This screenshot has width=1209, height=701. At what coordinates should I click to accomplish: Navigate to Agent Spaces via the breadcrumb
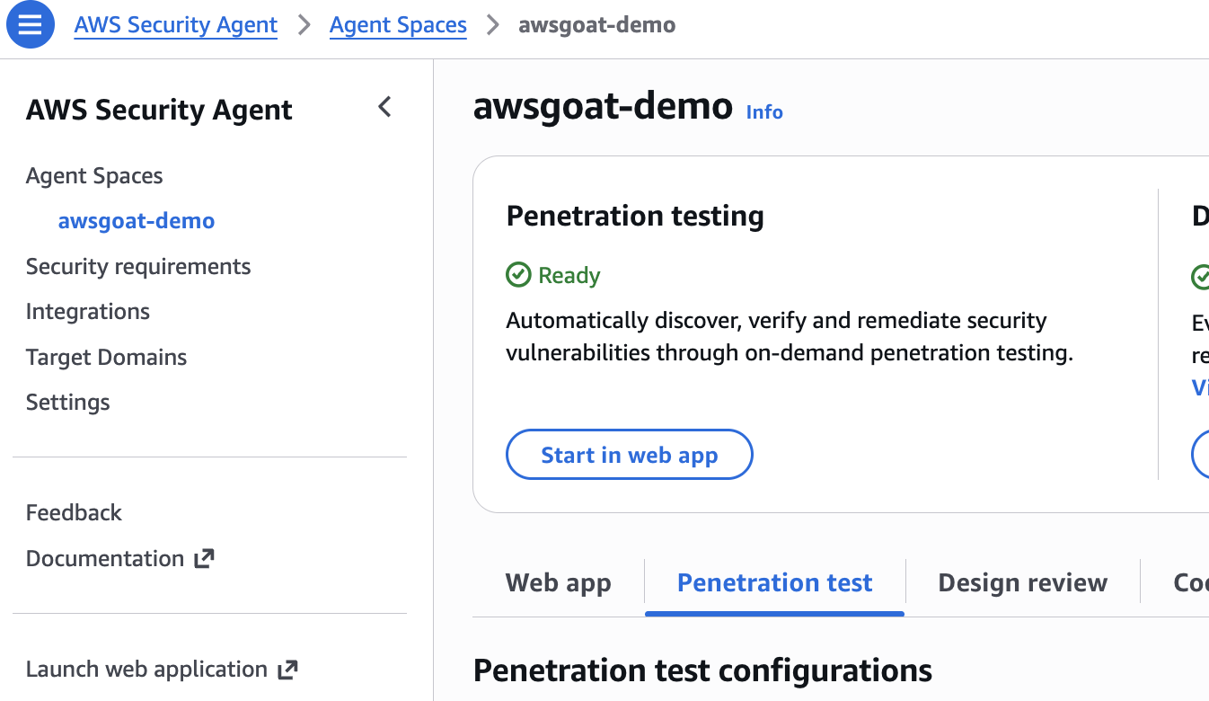coord(398,24)
